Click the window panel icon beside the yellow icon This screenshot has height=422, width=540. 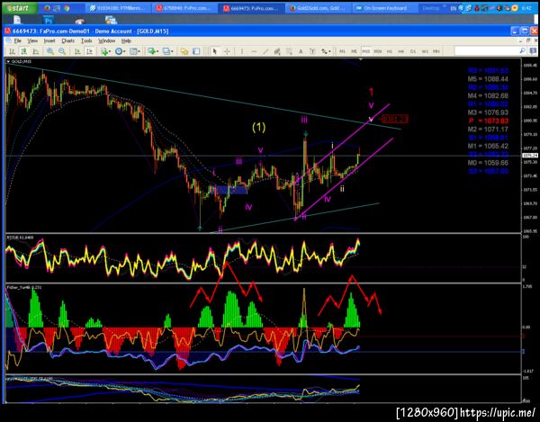196,51
